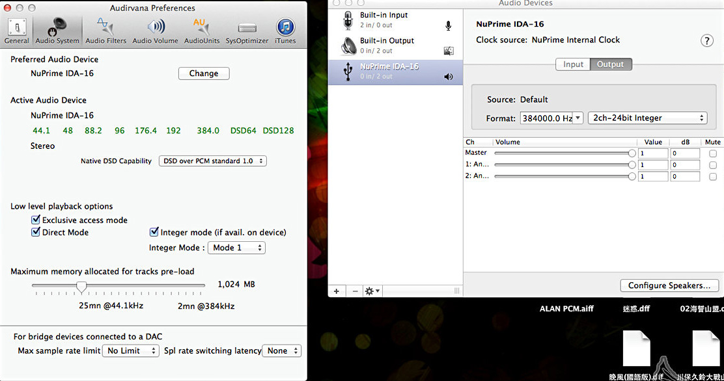The width and height of the screenshot is (724, 381).
Task: Switch to the Output tab
Action: 611,64
